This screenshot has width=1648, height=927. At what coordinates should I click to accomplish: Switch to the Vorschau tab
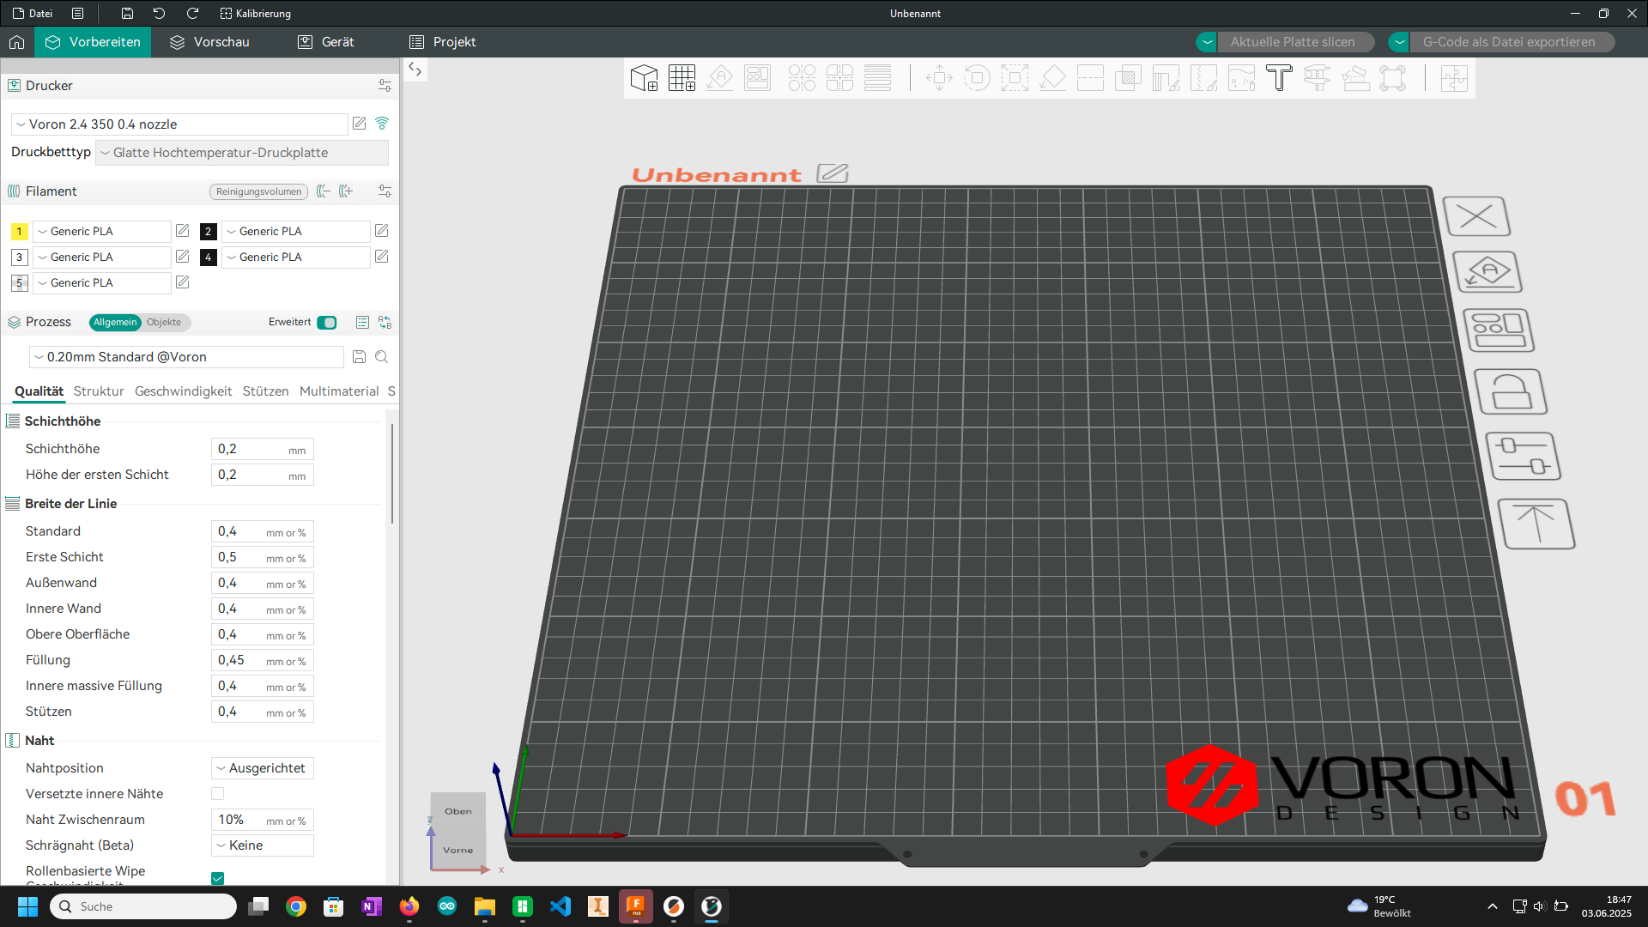pos(209,42)
